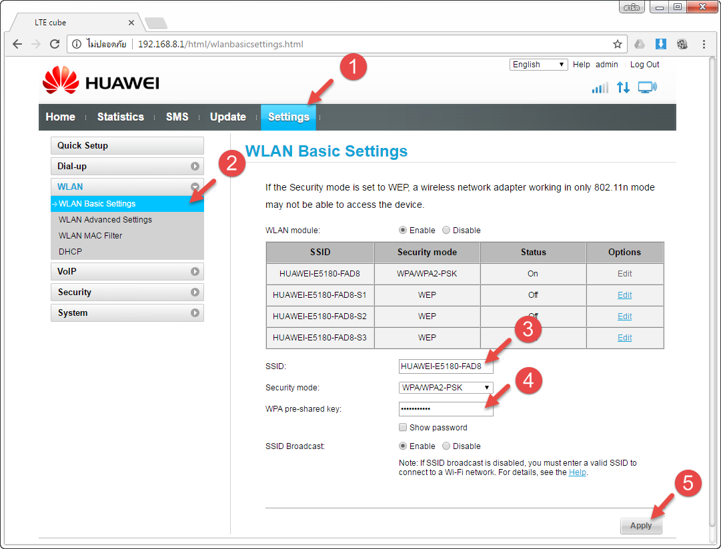Edit the HUAWEI-E5180-FAD8-S2 row
The width and height of the screenshot is (721, 549).
point(624,316)
